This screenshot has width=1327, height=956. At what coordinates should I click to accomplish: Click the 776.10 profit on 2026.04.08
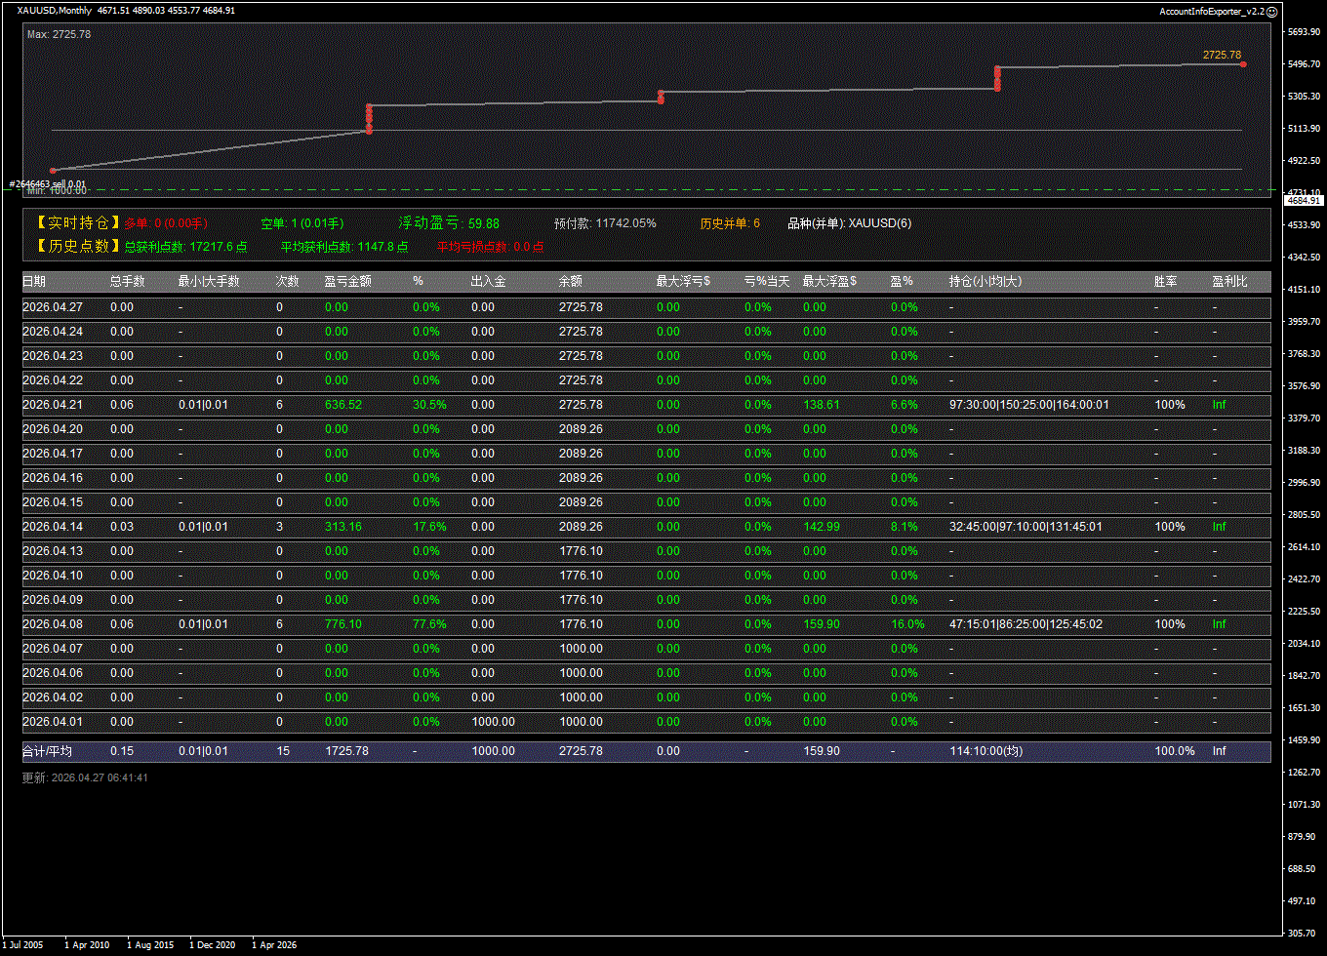point(342,624)
